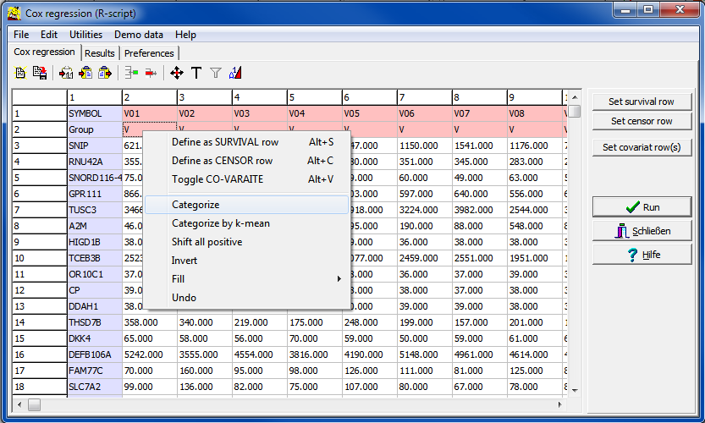The width and height of the screenshot is (705, 423).
Task: Click the SLC7A2 row label
Action: click(95, 387)
